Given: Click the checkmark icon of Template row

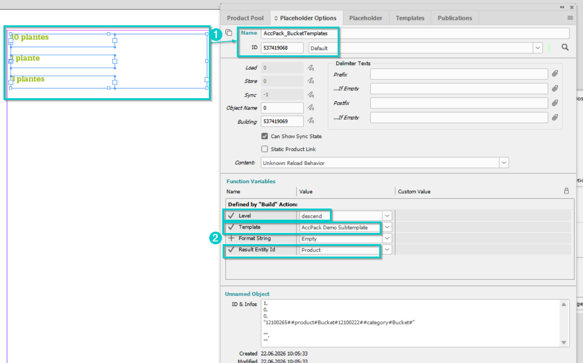Looking at the screenshot, I should [x=231, y=227].
